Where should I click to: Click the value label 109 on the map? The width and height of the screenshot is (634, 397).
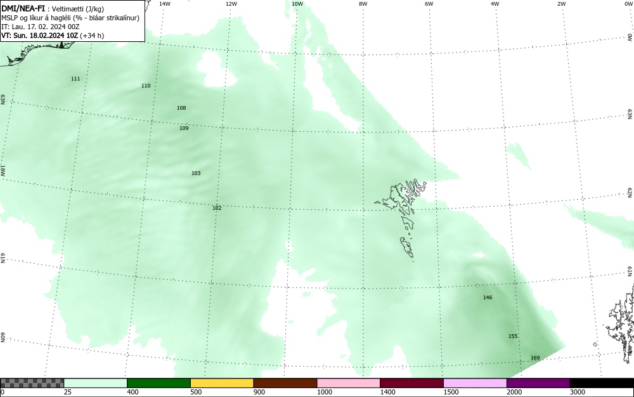[184, 128]
